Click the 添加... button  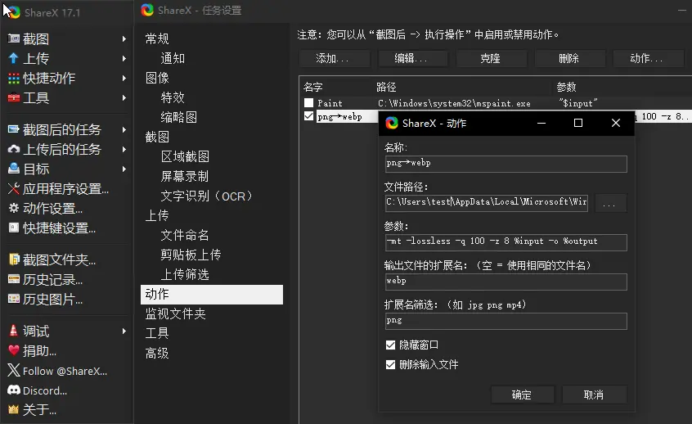coord(335,58)
